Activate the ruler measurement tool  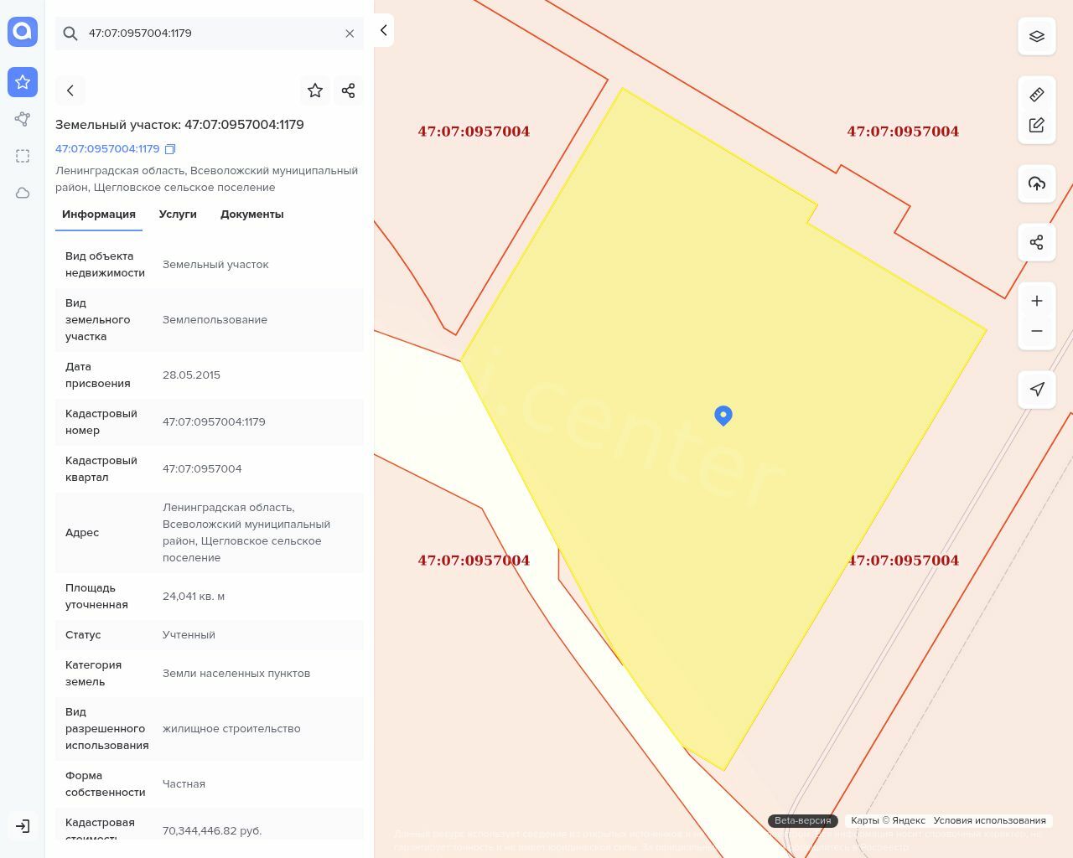coord(1037,95)
